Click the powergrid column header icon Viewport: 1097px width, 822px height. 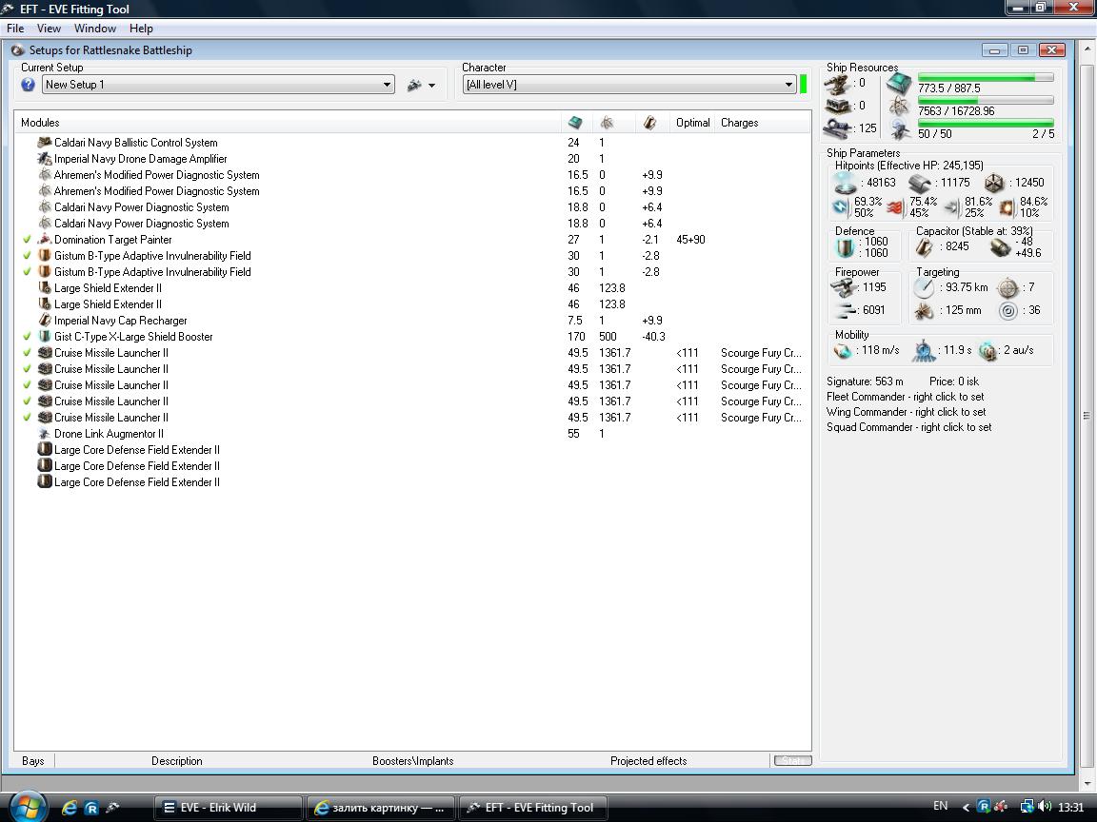click(607, 123)
